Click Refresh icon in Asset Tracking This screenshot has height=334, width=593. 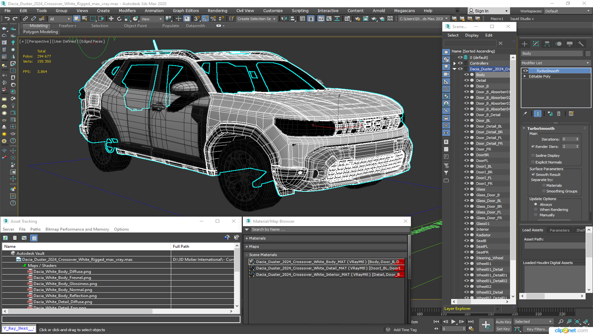5,238
